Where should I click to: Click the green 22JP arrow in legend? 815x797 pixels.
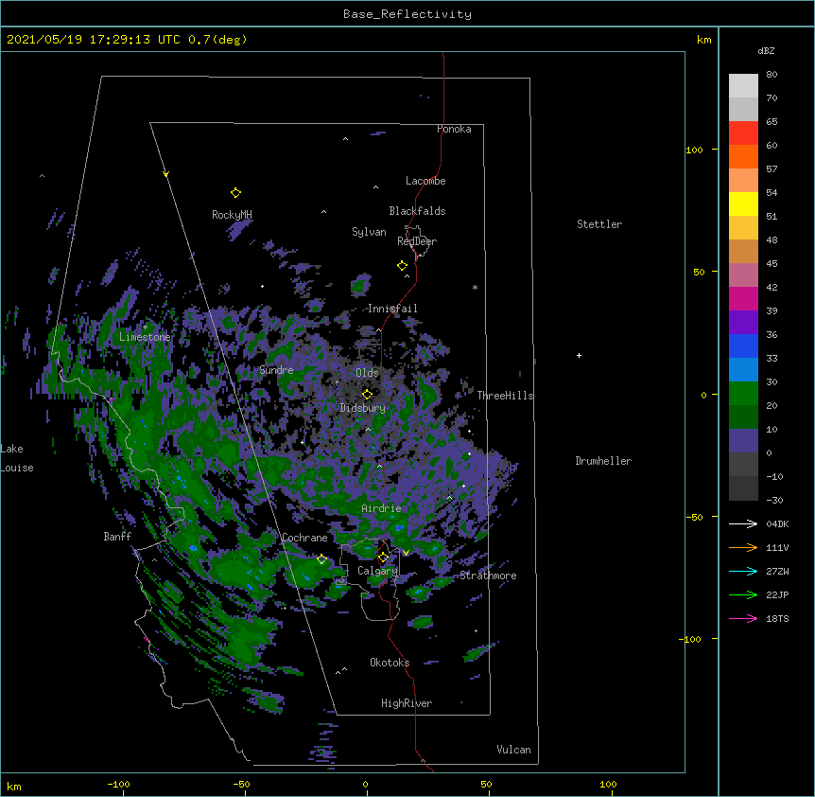click(743, 594)
